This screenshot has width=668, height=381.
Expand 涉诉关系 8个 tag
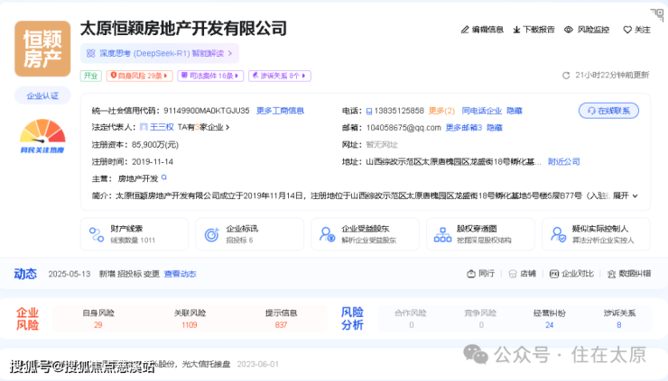(x=280, y=76)
